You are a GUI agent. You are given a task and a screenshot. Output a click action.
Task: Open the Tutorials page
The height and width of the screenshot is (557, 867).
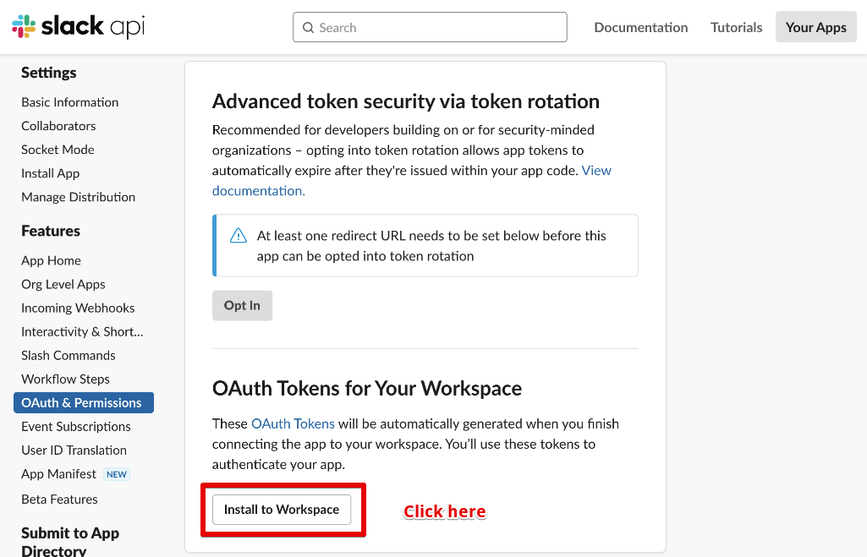coord(736,27)
